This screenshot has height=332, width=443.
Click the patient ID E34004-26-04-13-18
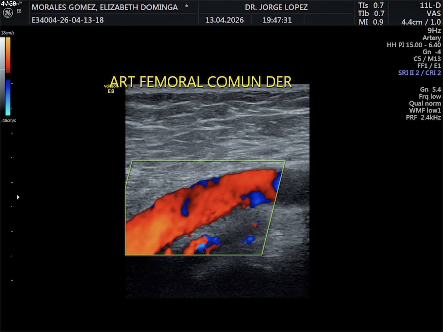pyautogui.click(x=68, y=20)
